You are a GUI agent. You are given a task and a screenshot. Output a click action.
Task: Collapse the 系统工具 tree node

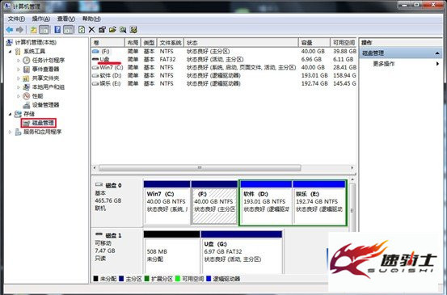pyautogui.click(x=10, y=52)
